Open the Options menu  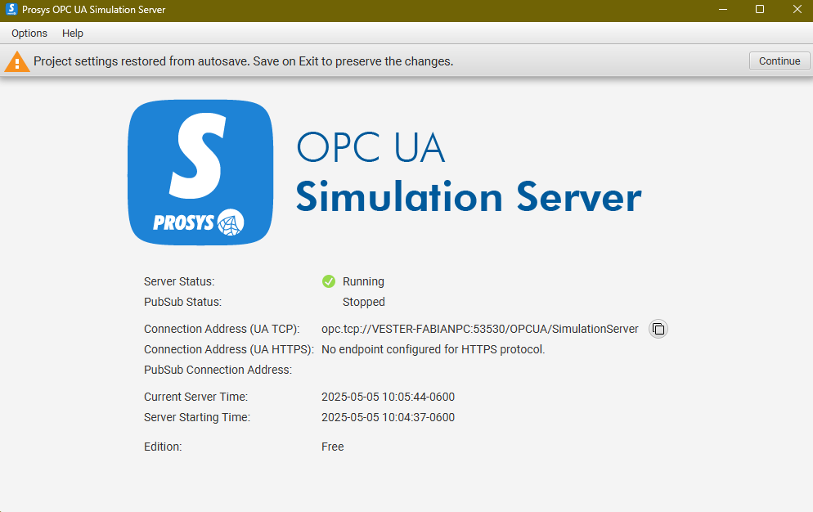pyautogui.click(x=29, y=34)
